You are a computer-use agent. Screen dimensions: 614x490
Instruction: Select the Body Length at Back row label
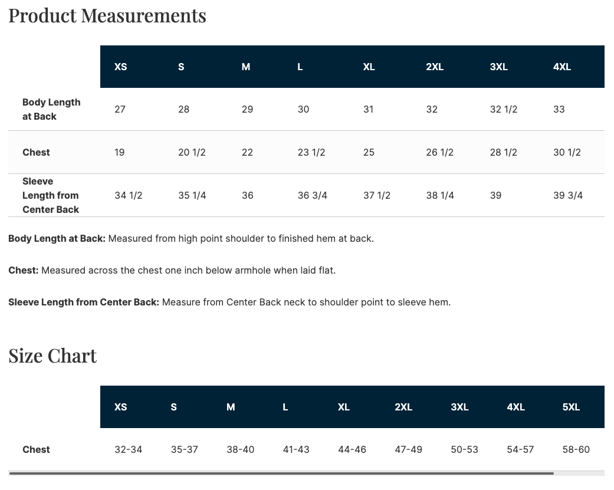[x=51, y=109]
